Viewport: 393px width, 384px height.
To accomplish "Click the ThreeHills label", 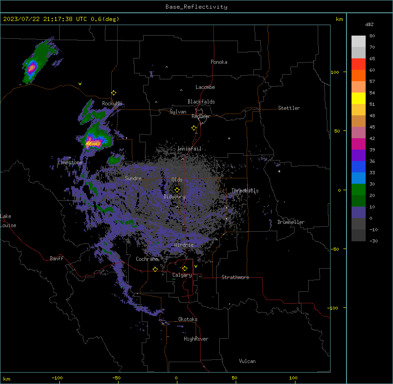I will click(x=245, y=191).
